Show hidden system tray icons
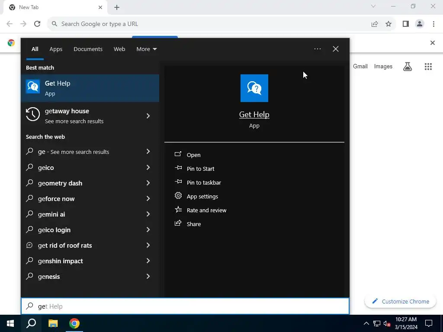This screenshot has height=332, width=443. tap(366, 323)
